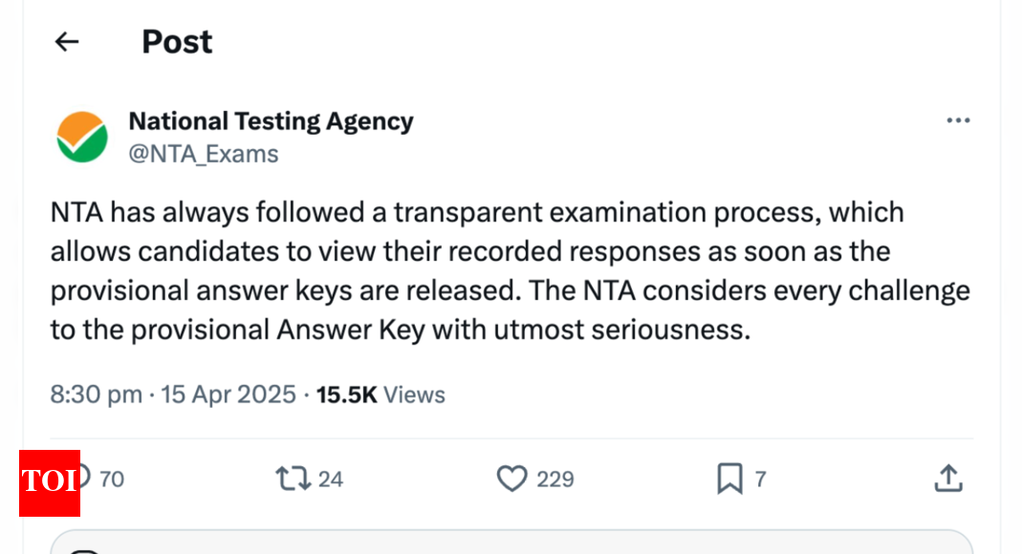Screen dimensions: 1022x554
Task: Go back using the arrow icon
Action: point(67,42)
